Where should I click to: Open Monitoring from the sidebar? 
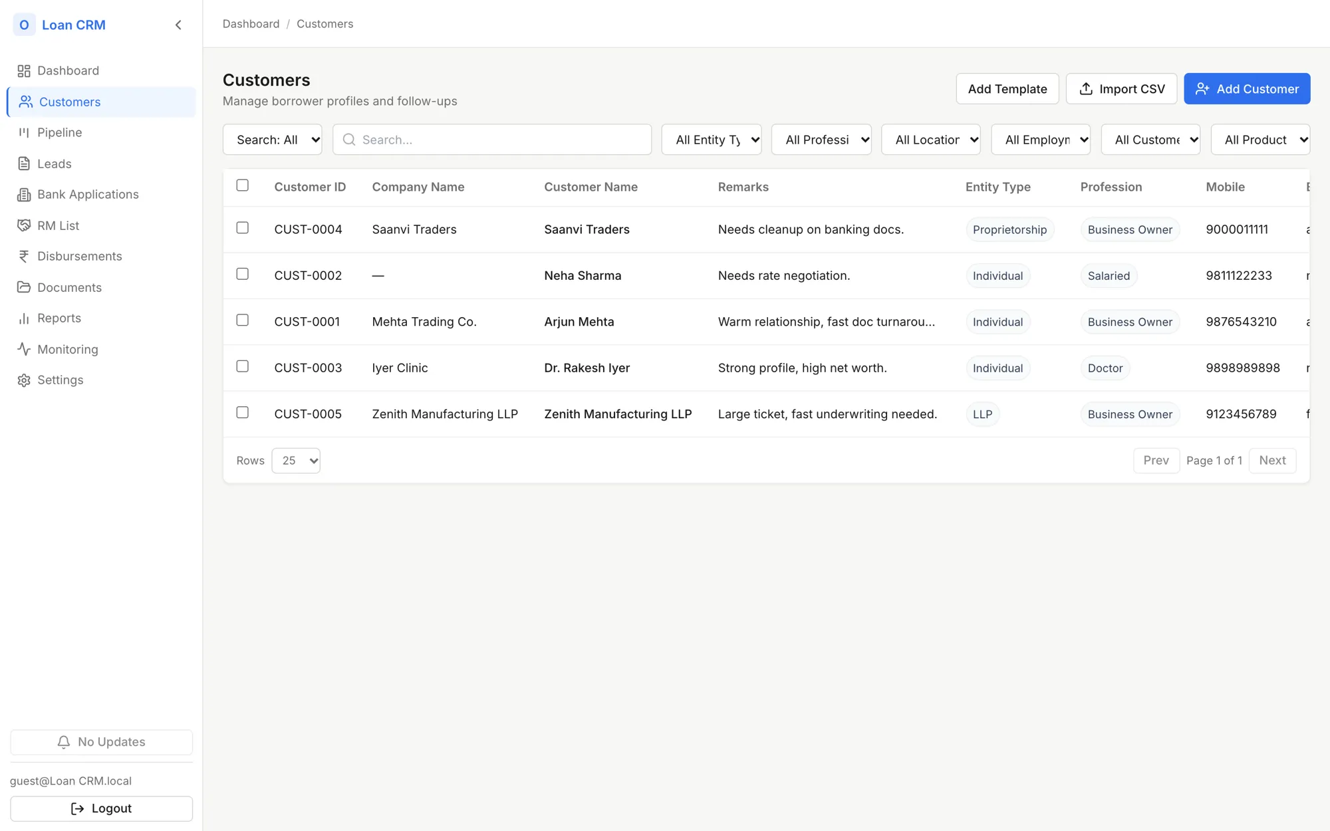pyautogui.click(x=101, y=349)
